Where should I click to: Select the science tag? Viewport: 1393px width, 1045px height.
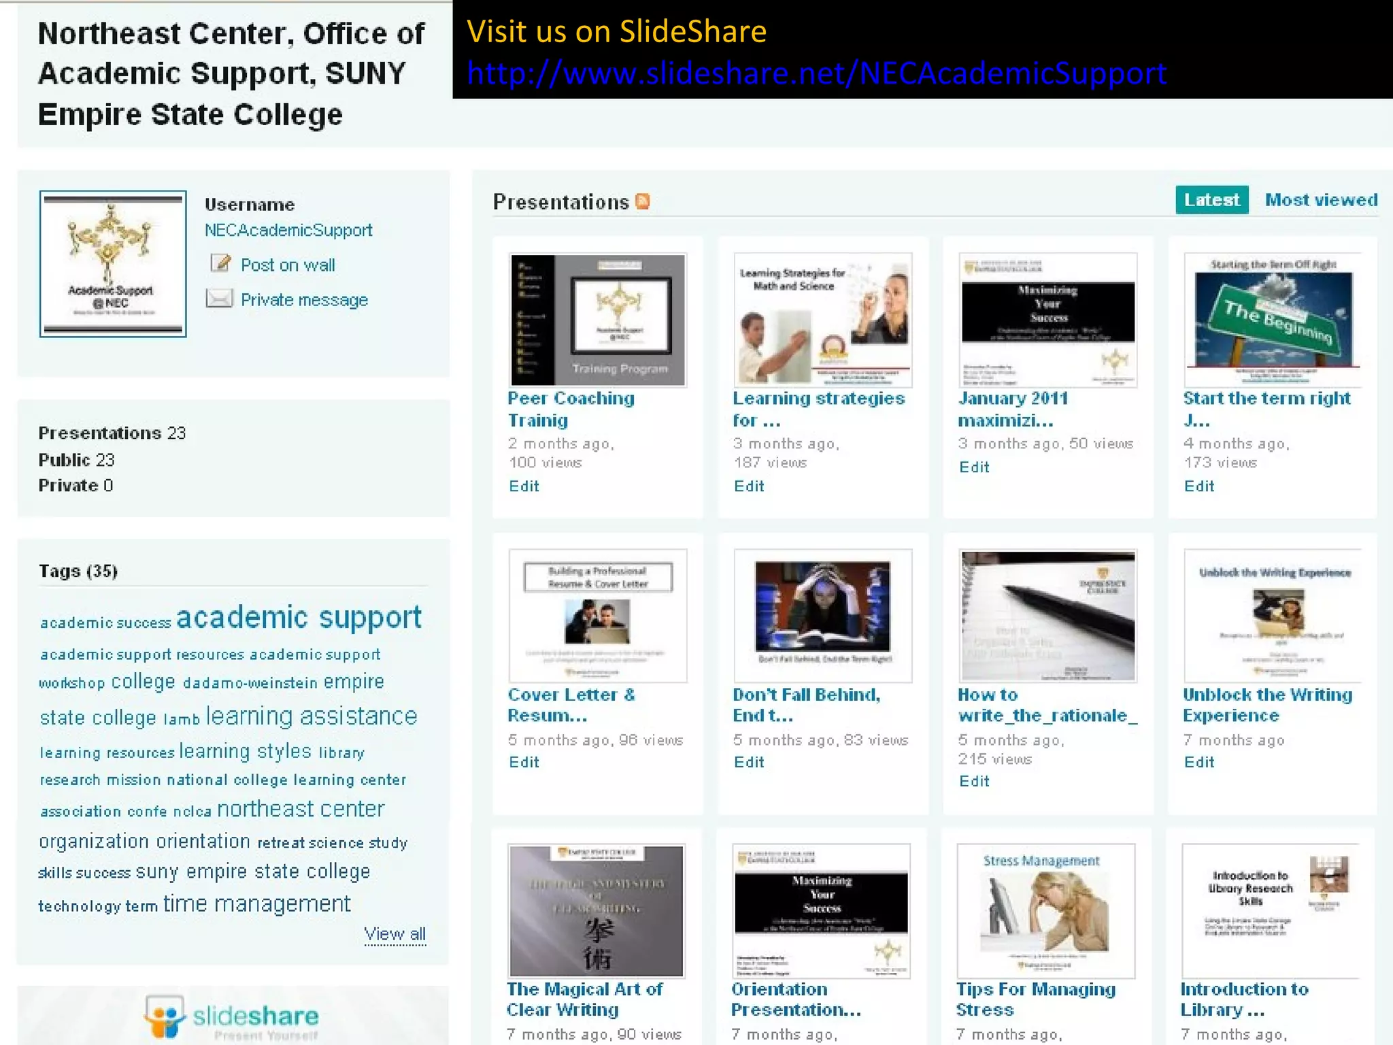336,843
